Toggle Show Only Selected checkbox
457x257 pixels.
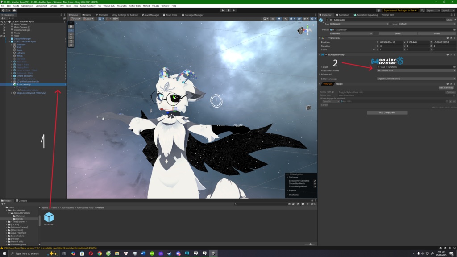coord(315,181)
